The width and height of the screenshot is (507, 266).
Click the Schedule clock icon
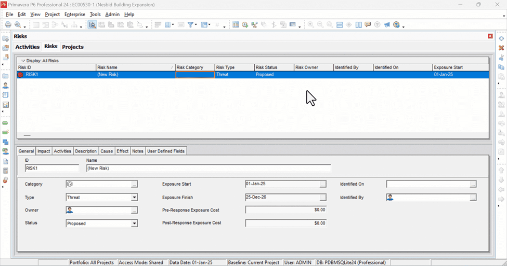click(x=245, y=25)
